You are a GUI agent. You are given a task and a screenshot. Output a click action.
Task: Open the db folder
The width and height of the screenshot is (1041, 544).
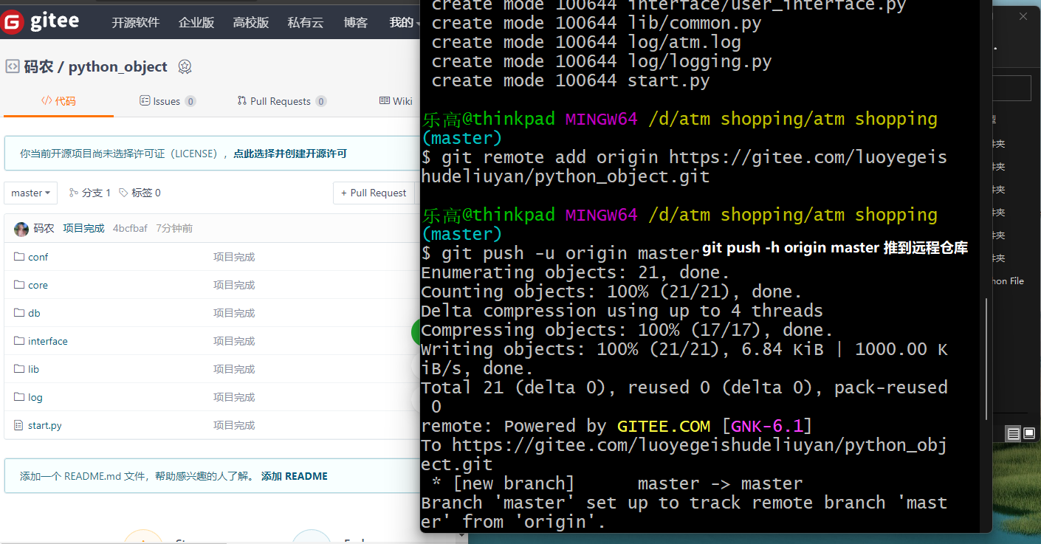click(x=34, y=313)
